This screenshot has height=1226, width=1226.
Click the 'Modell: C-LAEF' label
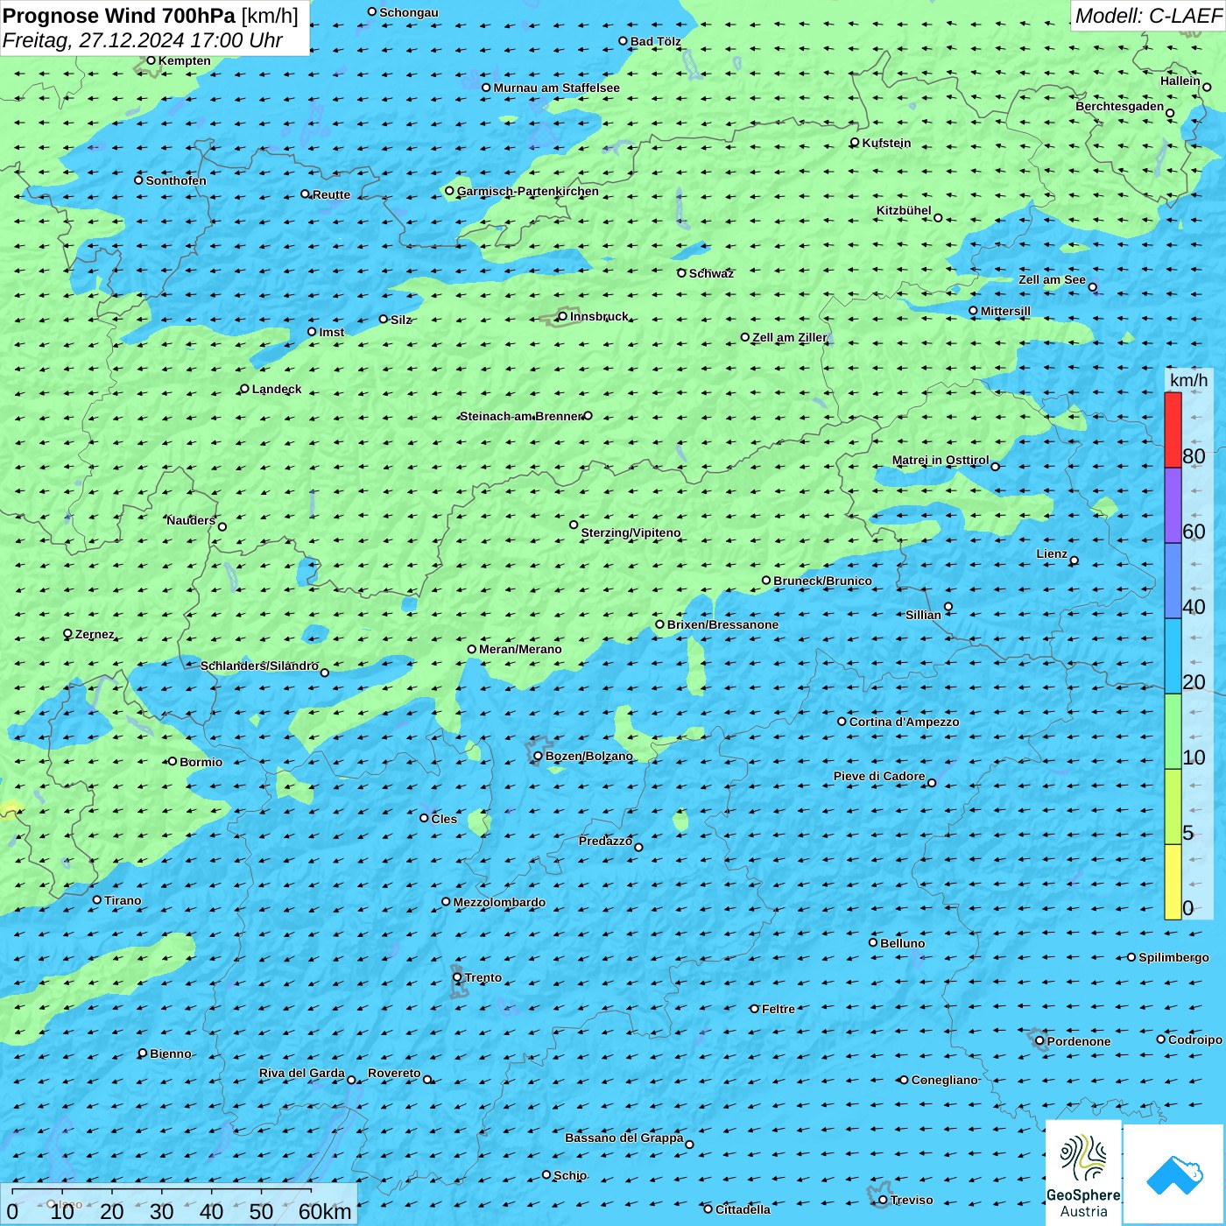(1147, 16)
